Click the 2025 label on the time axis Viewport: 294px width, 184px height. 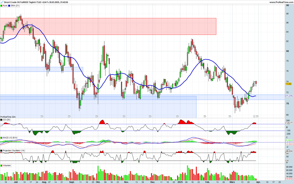[x=180, y=182]
